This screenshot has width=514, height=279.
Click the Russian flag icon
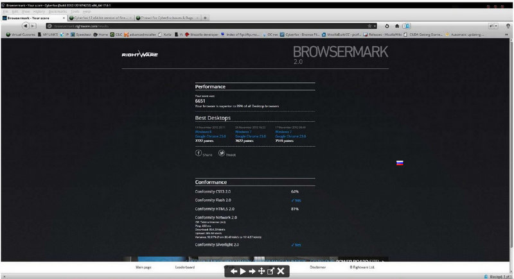[400, 163]
